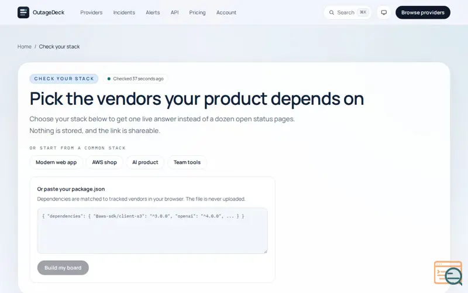The width and height of the screenshot is (468, 293).
Task: Choose the AWS shop preset
Action: (x=105, y=162)
